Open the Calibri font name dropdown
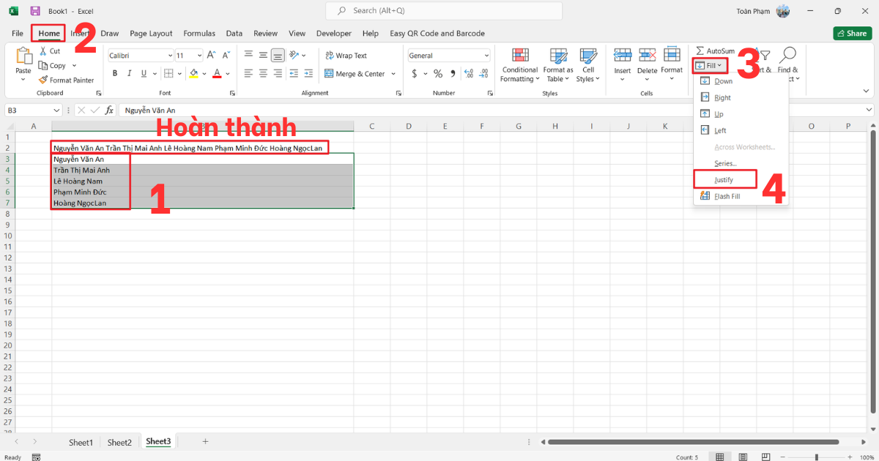Viewport: 879px width, 461px height. pyautogui.click(x=169, y=56)
